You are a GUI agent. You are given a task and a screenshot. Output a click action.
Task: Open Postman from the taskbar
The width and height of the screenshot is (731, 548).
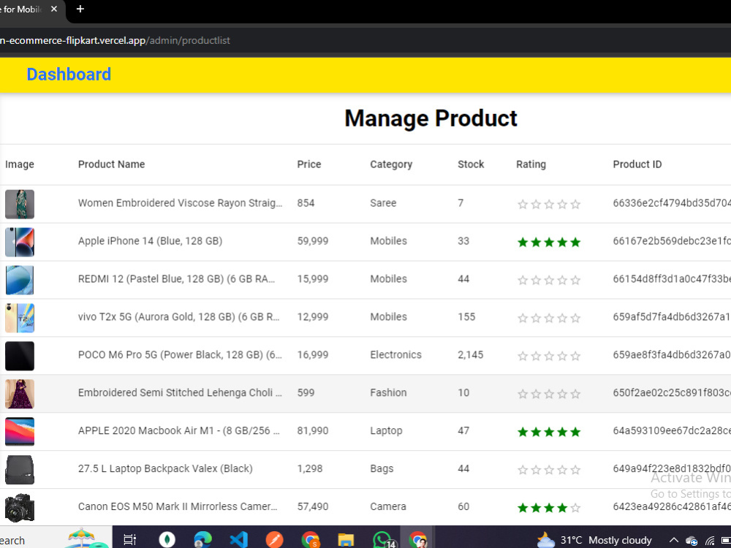(x=274, y=540)
